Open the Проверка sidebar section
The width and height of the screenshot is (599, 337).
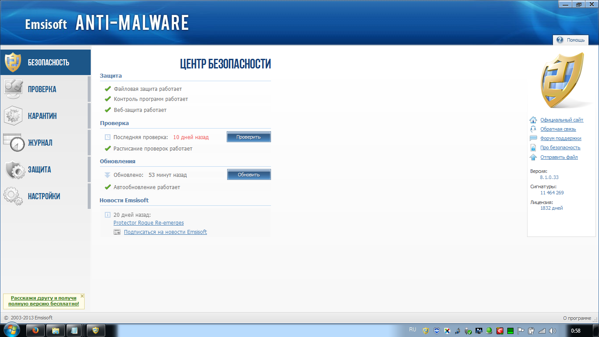click(x=46, y=89)
